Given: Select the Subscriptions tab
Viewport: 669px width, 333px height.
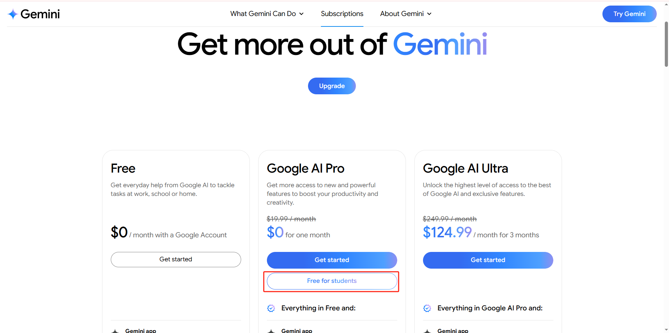Looking at the screenshot, I should pyautogui.click(x=342, y=14).
